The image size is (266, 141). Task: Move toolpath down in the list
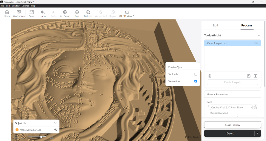tap(256, 76)
